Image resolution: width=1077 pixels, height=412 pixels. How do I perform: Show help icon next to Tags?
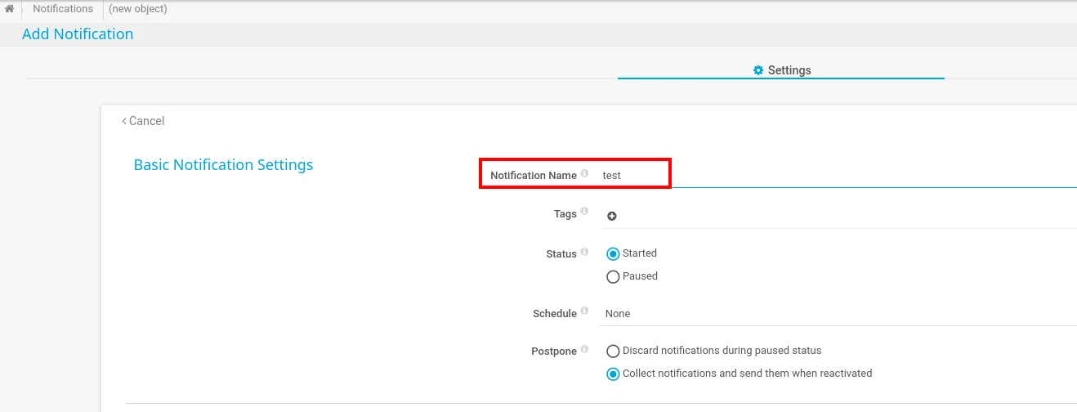coord(584,213)
